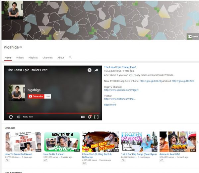Click the nigahiga channel name heading
Viewport: 199px width, 173px height.
pyautogui.click(x=11, y=47)
